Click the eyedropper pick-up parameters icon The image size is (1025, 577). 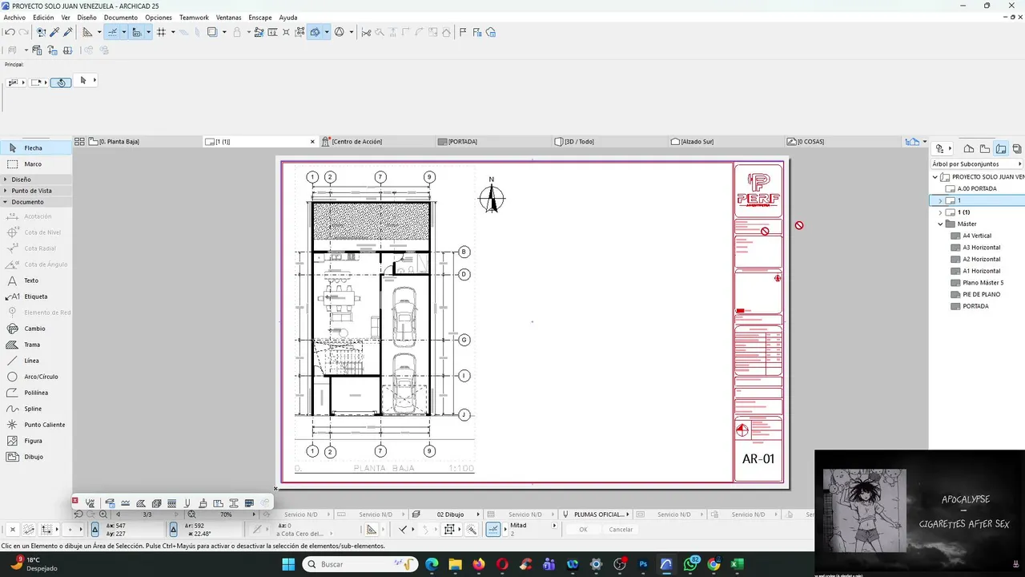click(54, 32)
